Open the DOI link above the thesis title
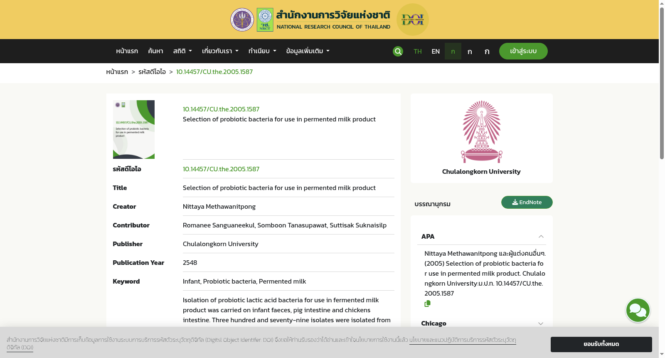The height and width of the screenshot is (358, 665). [221, 109]
